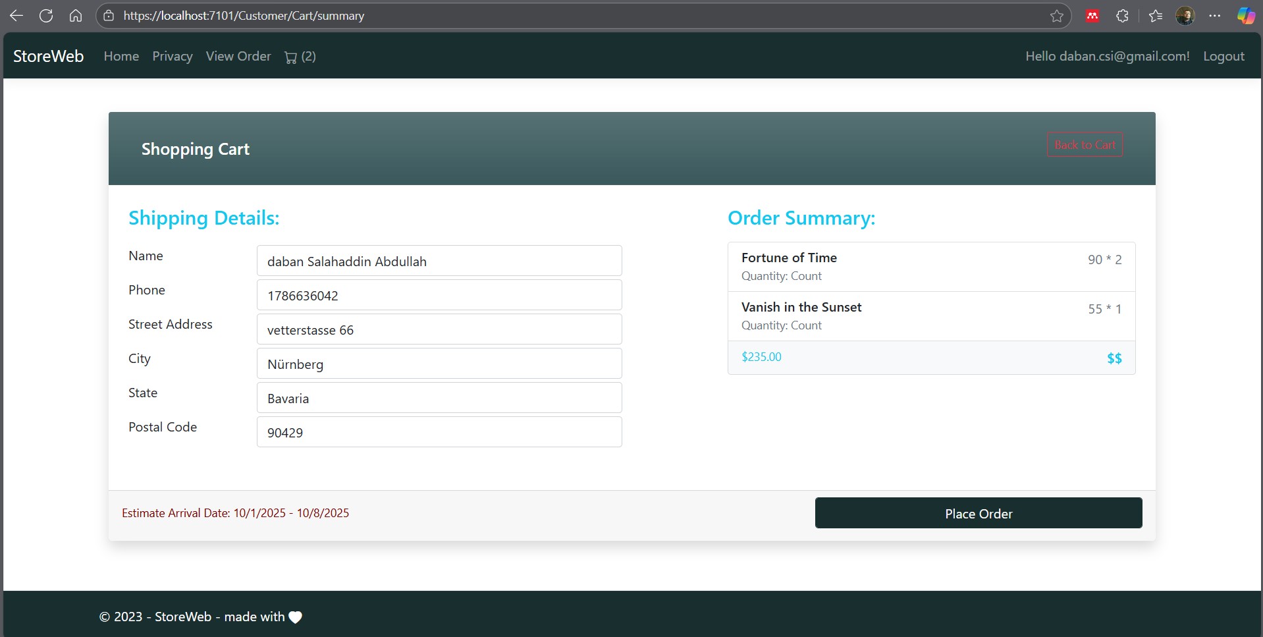Viewport: 1263px width, 637px height.
Task: Click the Place Order button
Action: [978, 513]
